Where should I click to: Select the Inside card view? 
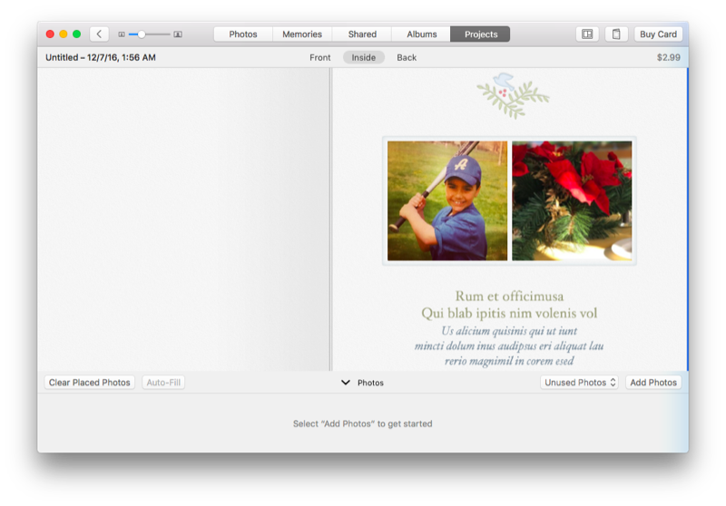(x=363, y=57)
